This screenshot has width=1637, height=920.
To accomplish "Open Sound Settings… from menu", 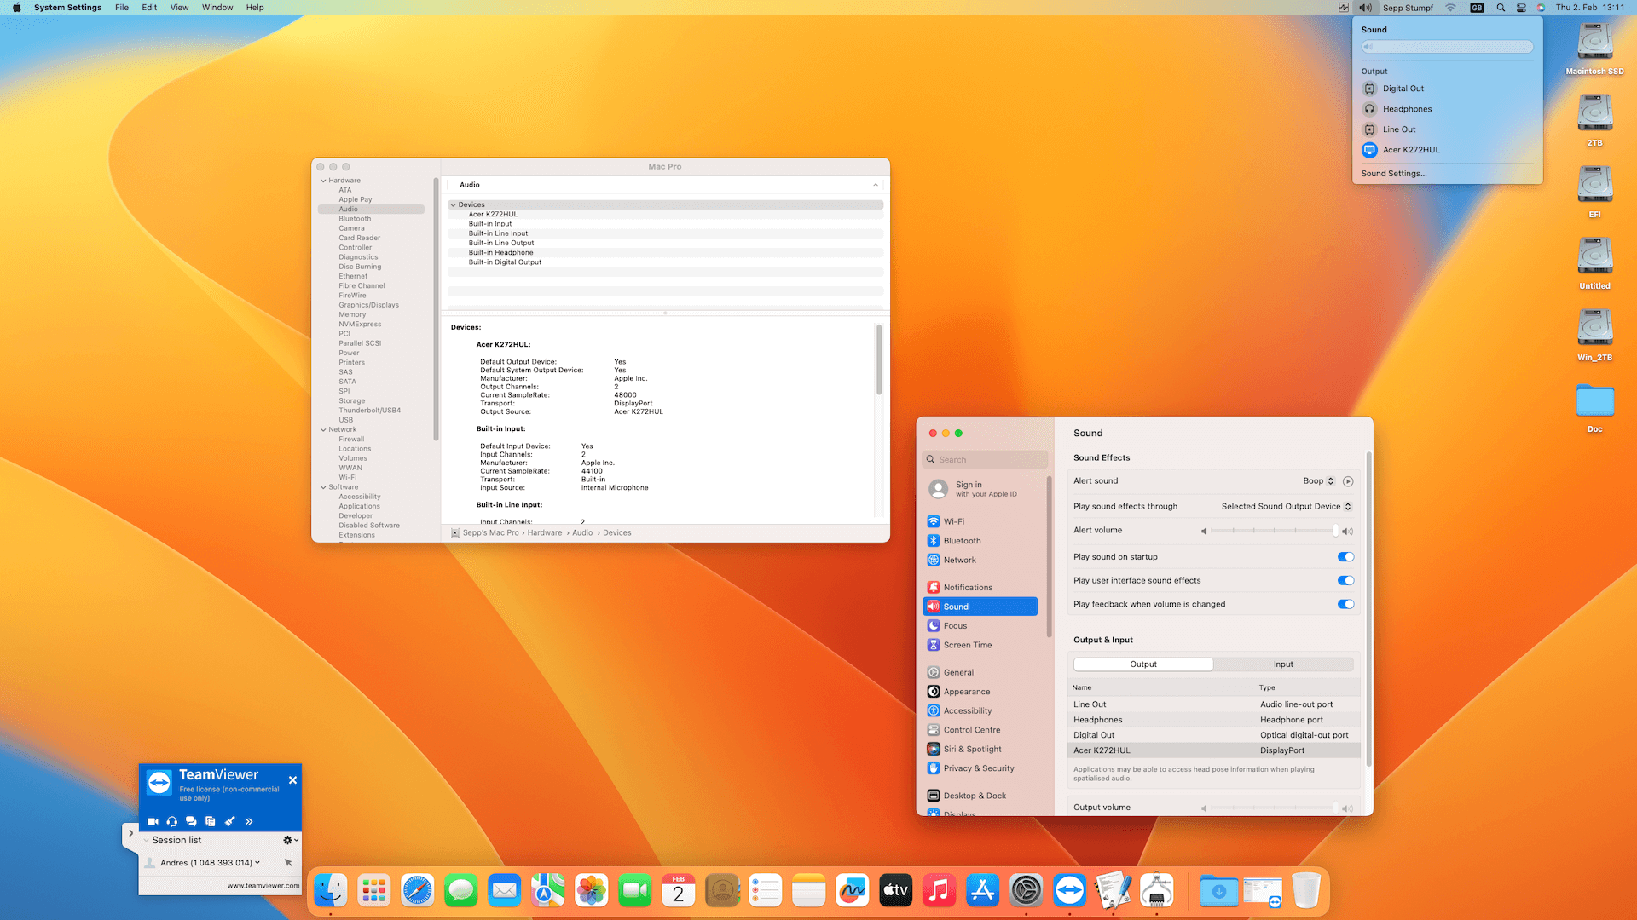I will (1393, 174).
